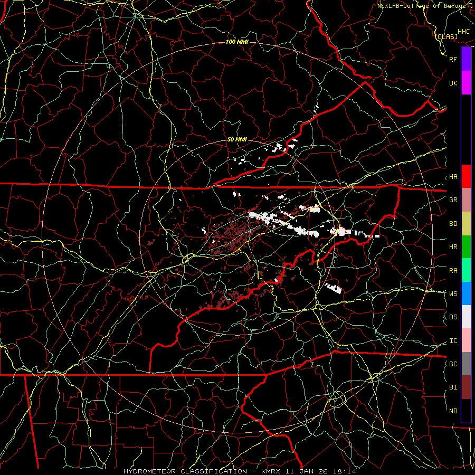Click the 'HR' legend label
This screenshot has height=475, width=475.
click(453, 247)
